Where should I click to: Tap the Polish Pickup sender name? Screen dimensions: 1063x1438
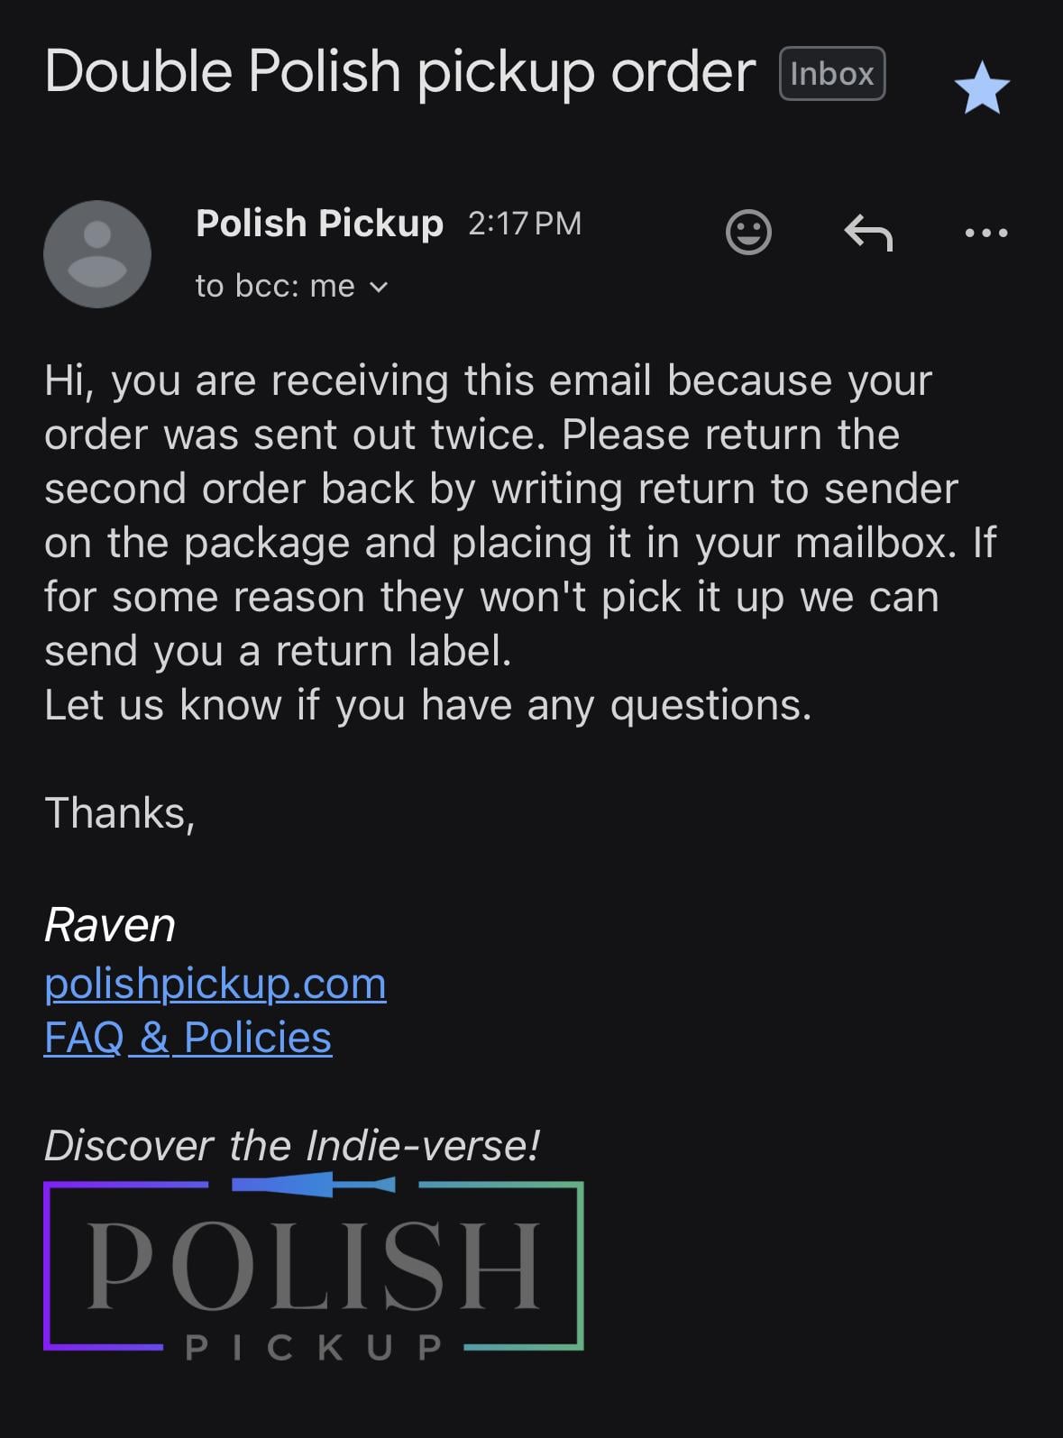click(x=319, y=223)
